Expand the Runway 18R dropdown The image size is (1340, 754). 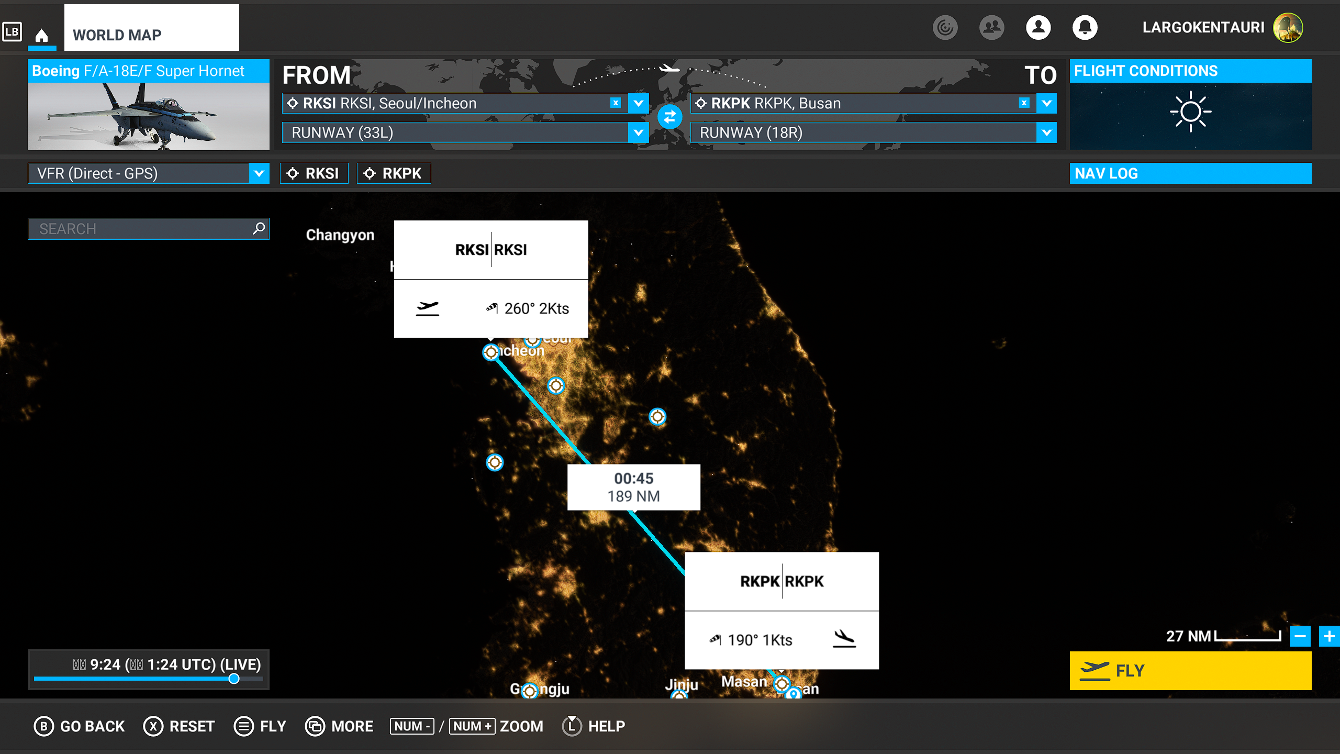point(1046,132)
